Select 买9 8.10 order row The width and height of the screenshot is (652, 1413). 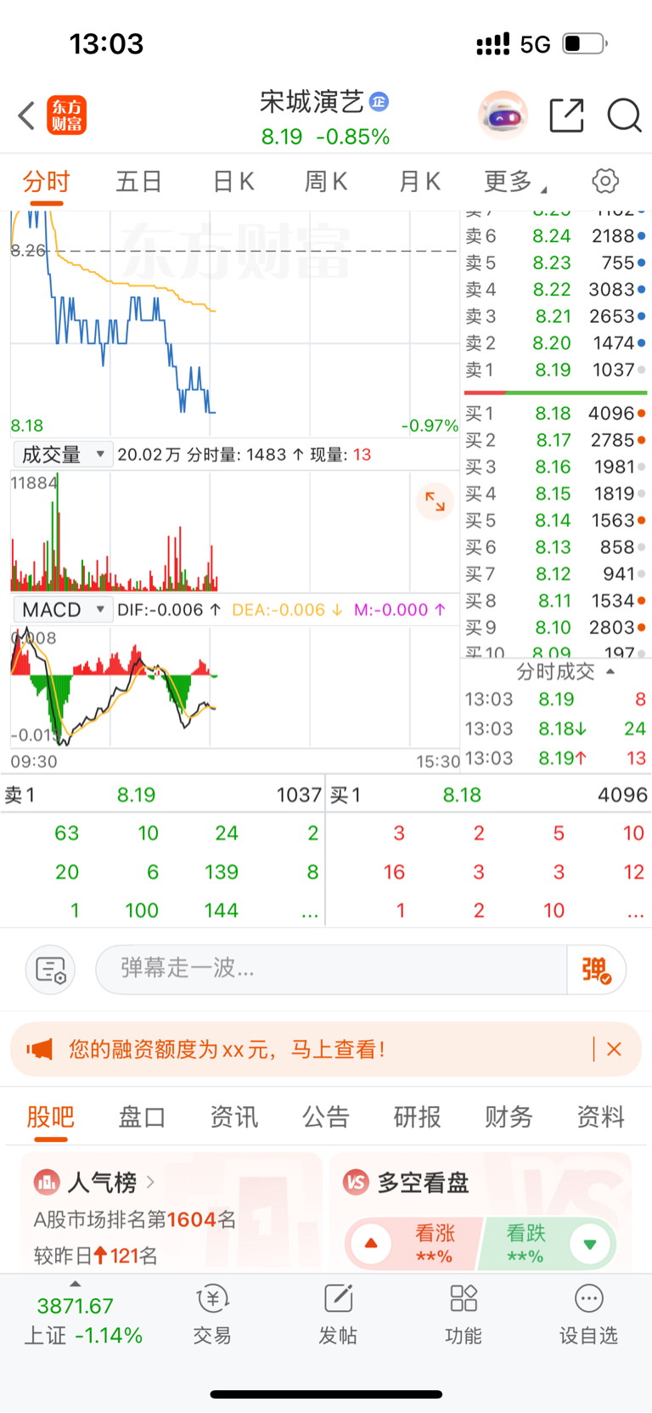(556, 628)
